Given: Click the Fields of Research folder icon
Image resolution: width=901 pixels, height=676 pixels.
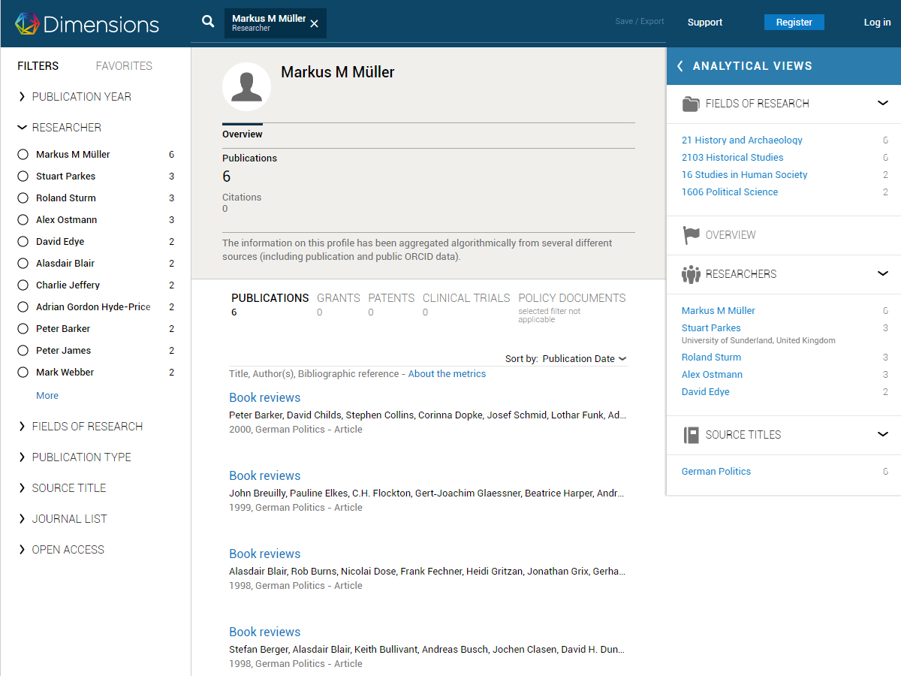Looking at the screenshot, I should (x=691, y=104).
